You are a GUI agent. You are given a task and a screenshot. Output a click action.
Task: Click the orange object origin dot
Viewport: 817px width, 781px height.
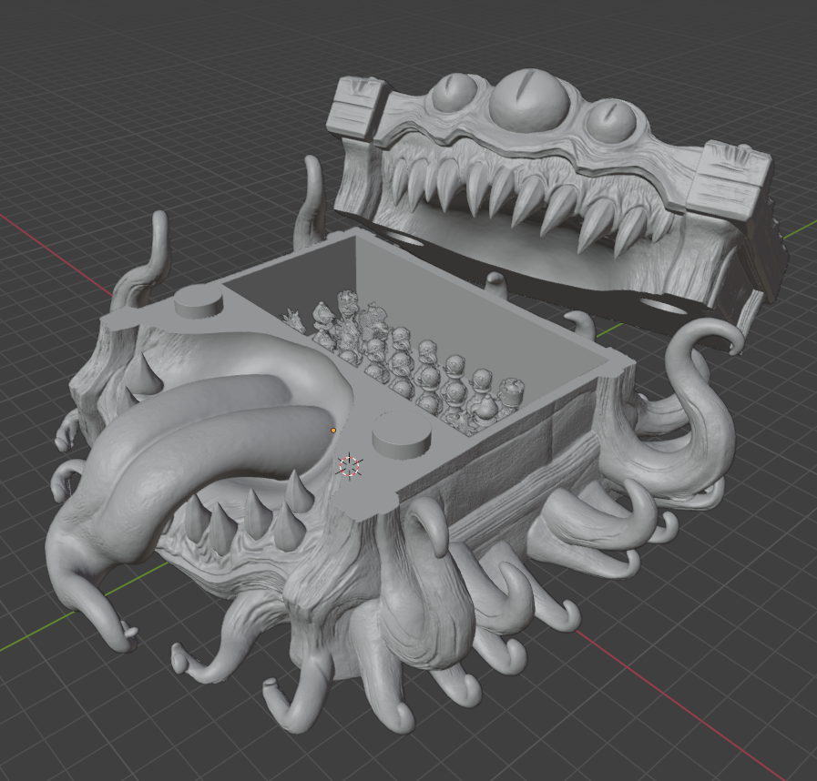[333, 431]
